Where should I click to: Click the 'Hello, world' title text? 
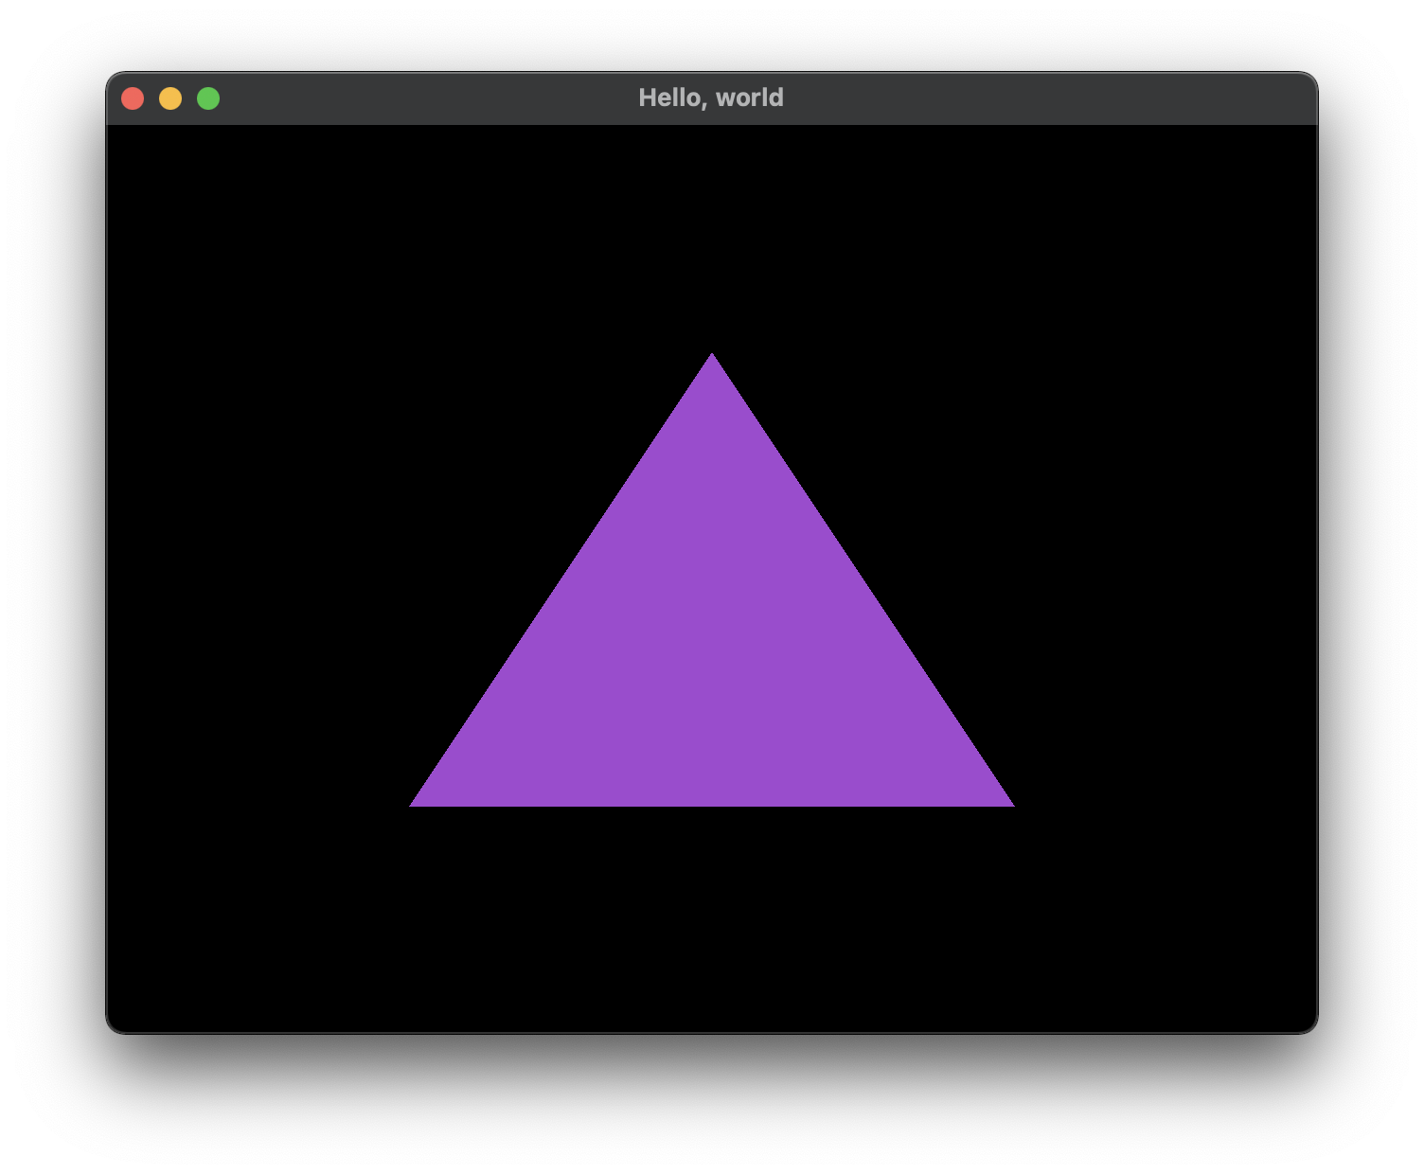click(x=712, y=97)
